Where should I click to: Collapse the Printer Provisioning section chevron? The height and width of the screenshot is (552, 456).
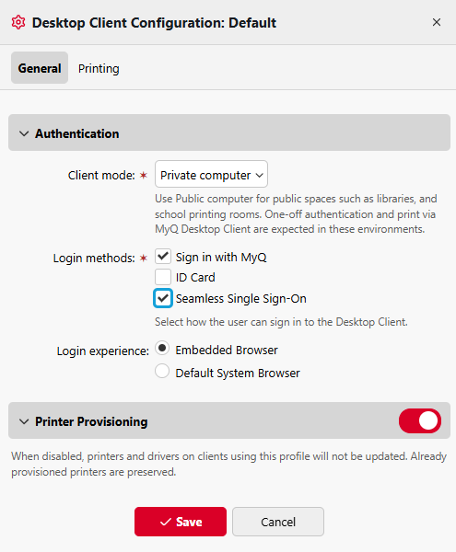click(x=24, y=421)
